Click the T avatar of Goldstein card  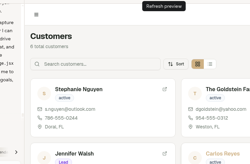[195, 94]
